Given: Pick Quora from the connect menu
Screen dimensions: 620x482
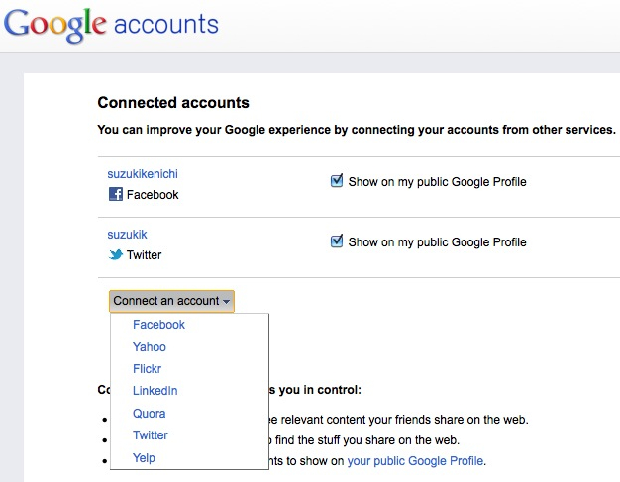Looking at the screenshot, I should click(x=150, y=414).
